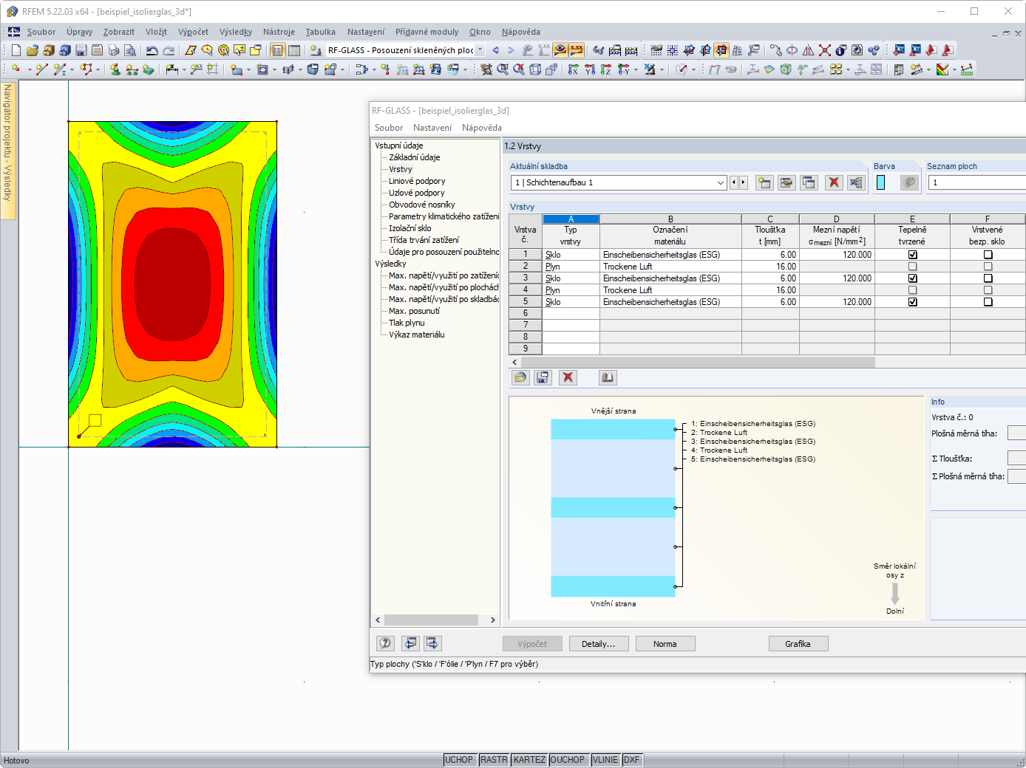Click the View in Z direction icon
This screenshot has height=768, width=1026.
coord(606,69)
